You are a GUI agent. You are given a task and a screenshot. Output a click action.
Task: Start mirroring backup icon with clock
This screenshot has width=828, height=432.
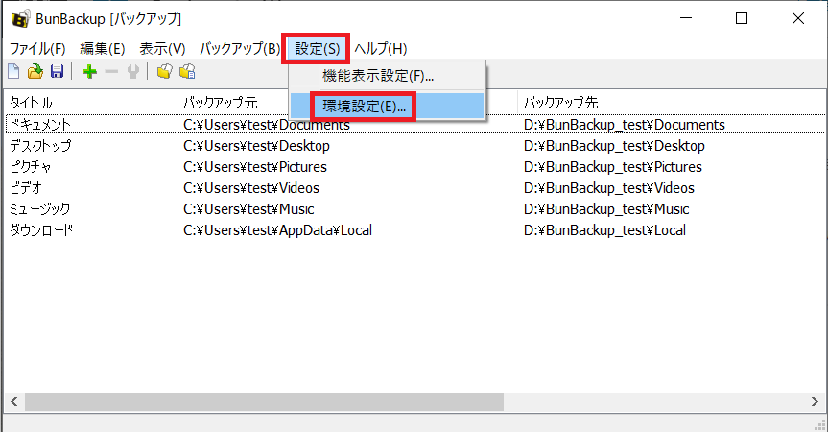point(187,71)
